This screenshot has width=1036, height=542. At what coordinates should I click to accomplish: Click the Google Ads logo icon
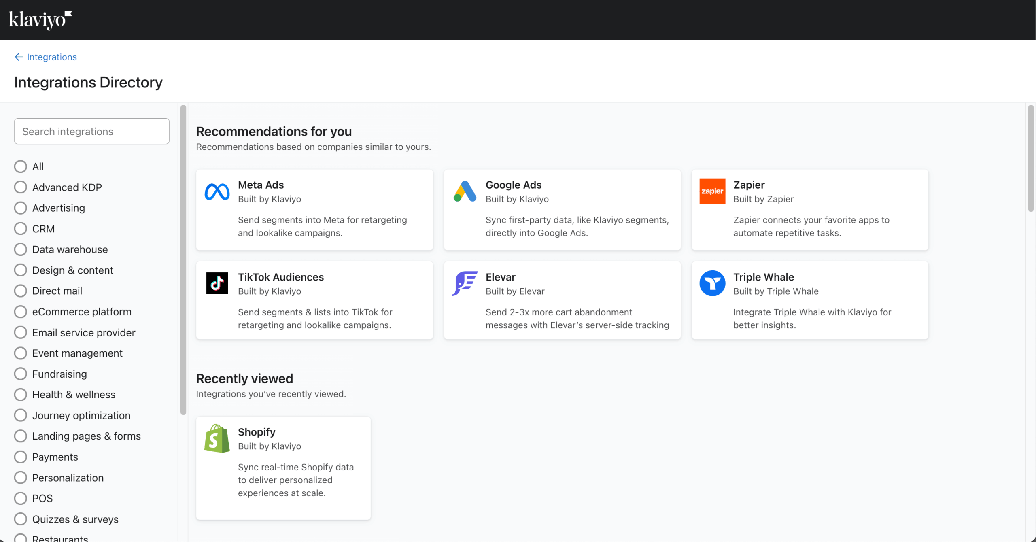[465, 191]
